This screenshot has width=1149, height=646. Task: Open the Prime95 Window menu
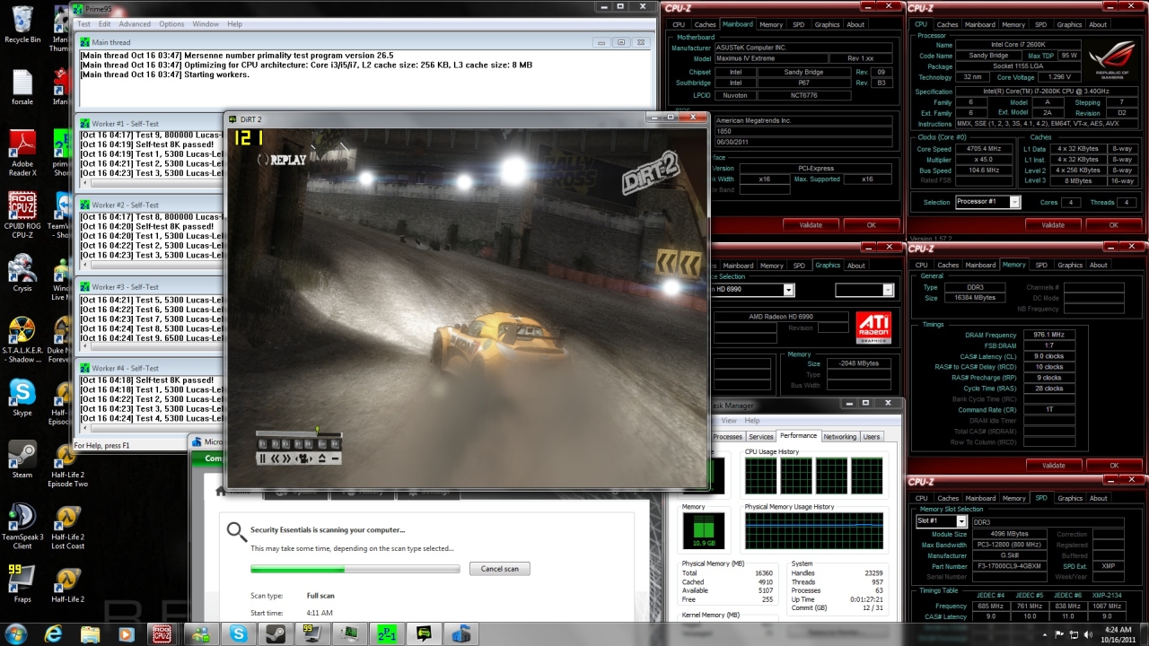point(206,24)
